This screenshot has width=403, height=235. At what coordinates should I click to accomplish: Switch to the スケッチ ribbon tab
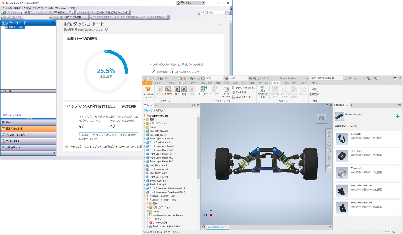[x=194, y=83]
